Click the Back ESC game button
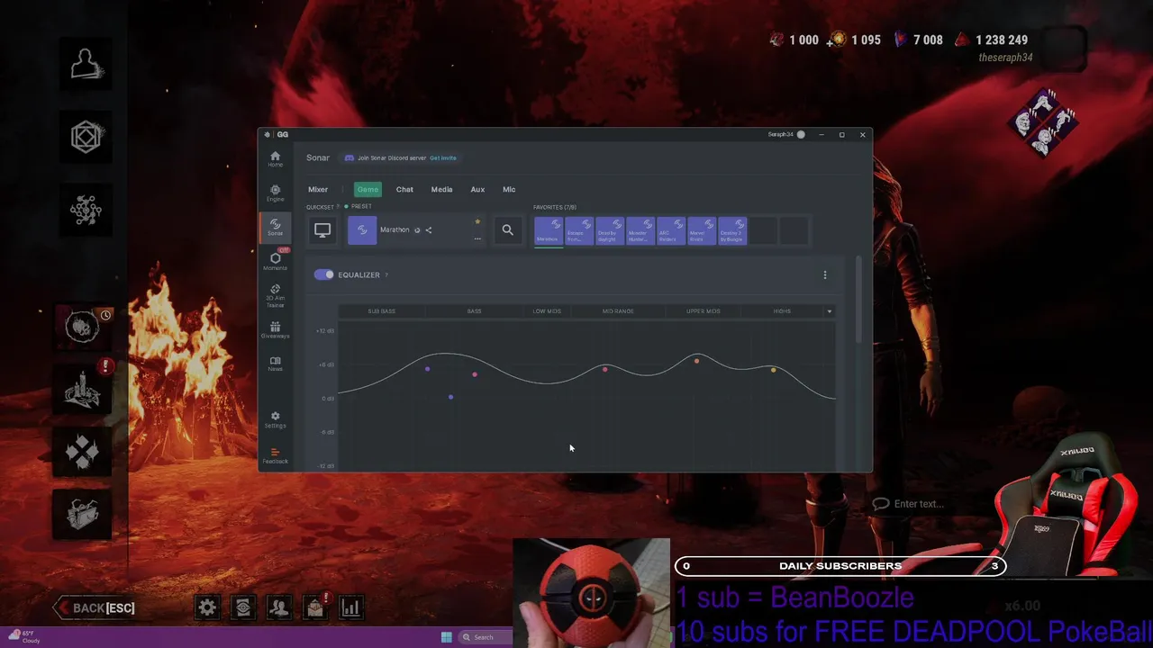Screen dimensions: 1153x648 tap(95, 608)
